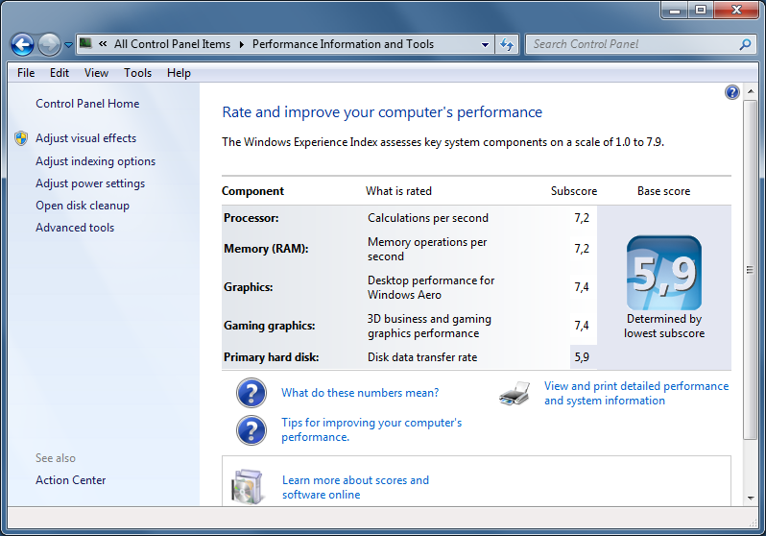The height and width of the screenshot is (536, 766).
Task: Open the Tools menu
Action: coord(138,73)
